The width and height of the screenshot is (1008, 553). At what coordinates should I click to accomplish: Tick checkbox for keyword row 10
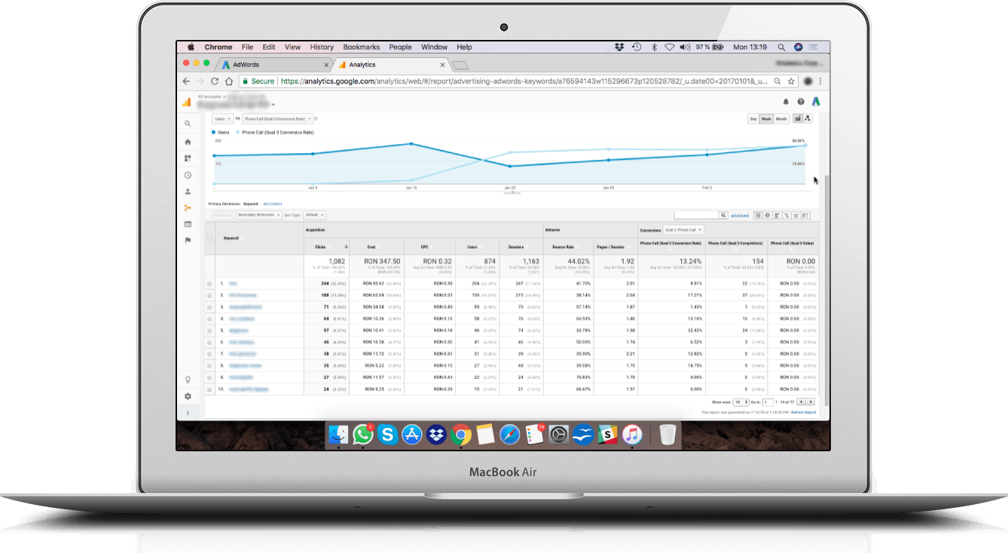(x=209, y=390)
